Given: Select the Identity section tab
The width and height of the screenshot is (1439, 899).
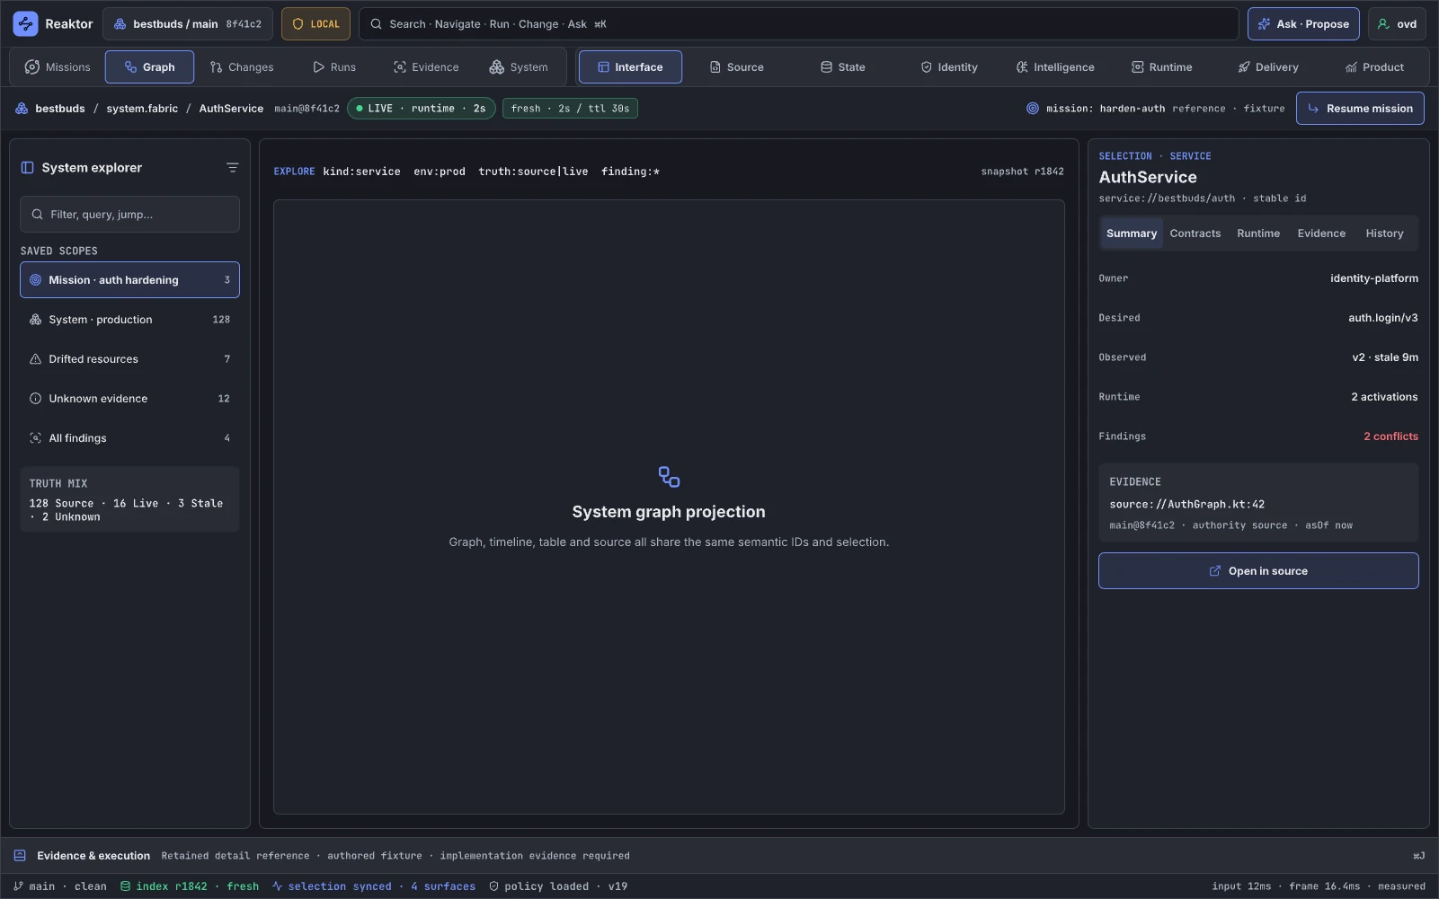Looking at the screenshot, I should pos(949,67).
